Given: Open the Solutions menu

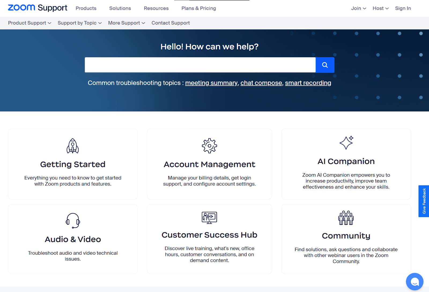Looking at the screenshot, I should coord(120,8).
